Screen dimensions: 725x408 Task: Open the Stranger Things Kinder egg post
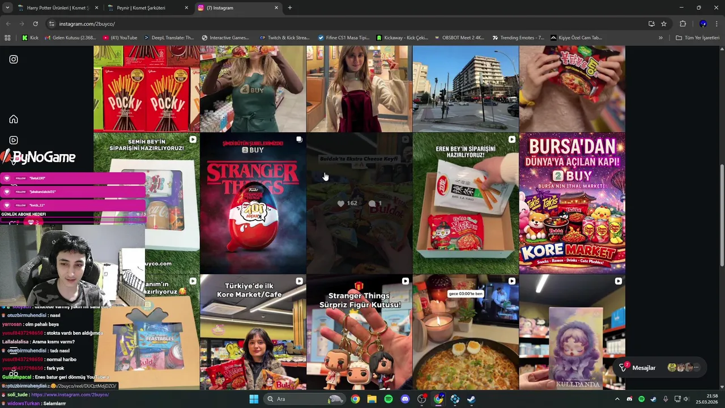pyautogui.click(x=253, y=203)
